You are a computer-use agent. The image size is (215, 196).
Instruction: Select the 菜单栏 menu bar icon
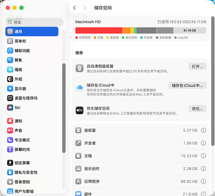[x=10, y=41]
